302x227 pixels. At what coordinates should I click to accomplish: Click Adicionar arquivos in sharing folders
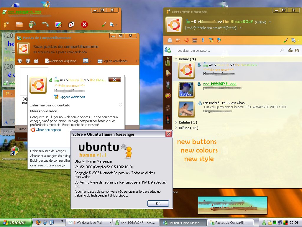61,61
